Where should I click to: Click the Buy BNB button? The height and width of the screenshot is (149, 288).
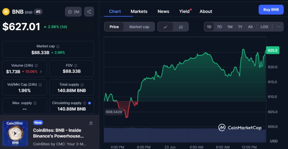[x=271, y=10]
